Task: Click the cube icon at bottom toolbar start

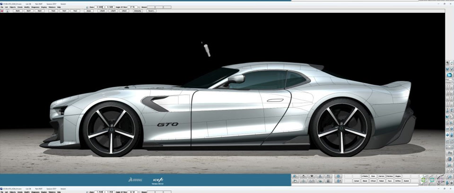Action: coord(295,176)
